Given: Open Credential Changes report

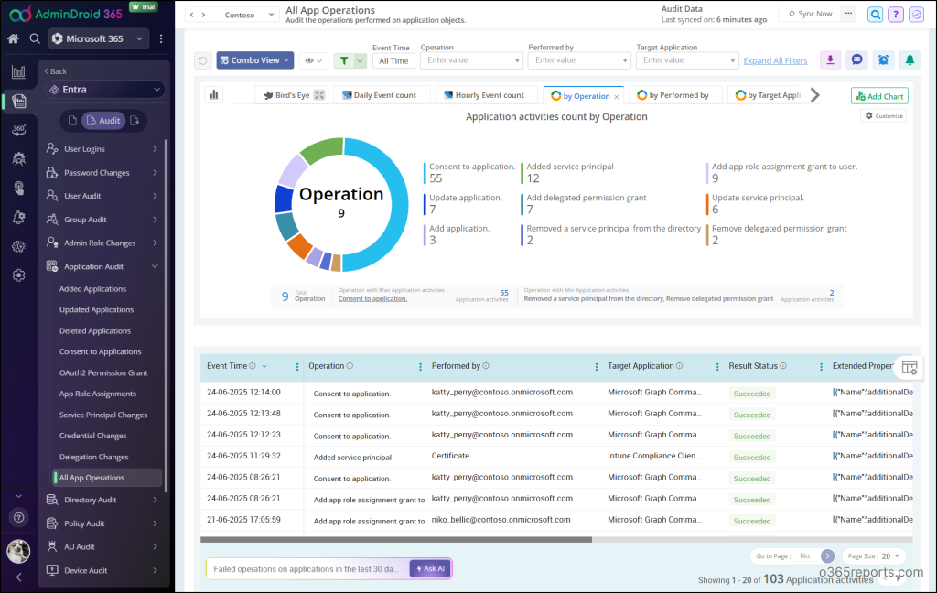Looking at the screenshot, I should 93,436.
